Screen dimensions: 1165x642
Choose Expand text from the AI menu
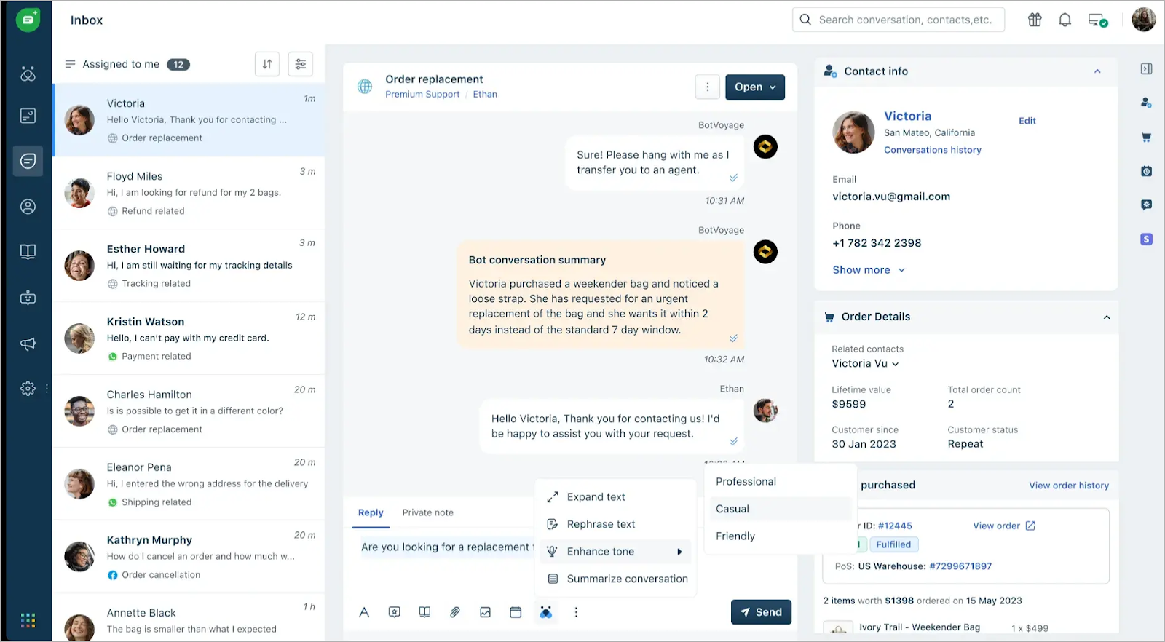point(616,497)
